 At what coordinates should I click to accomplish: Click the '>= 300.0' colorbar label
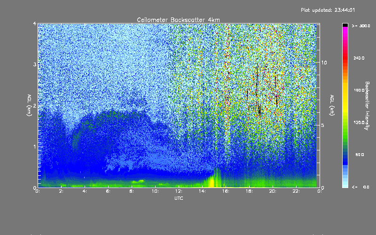(x=361, y=26)
